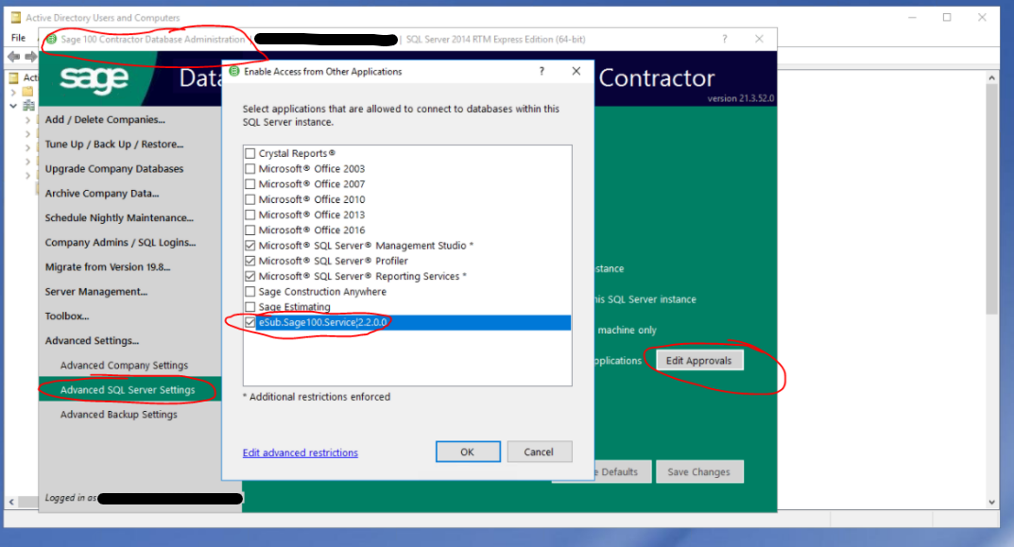Allow Microsoft Office 2007 to connect

coord(250,184)
